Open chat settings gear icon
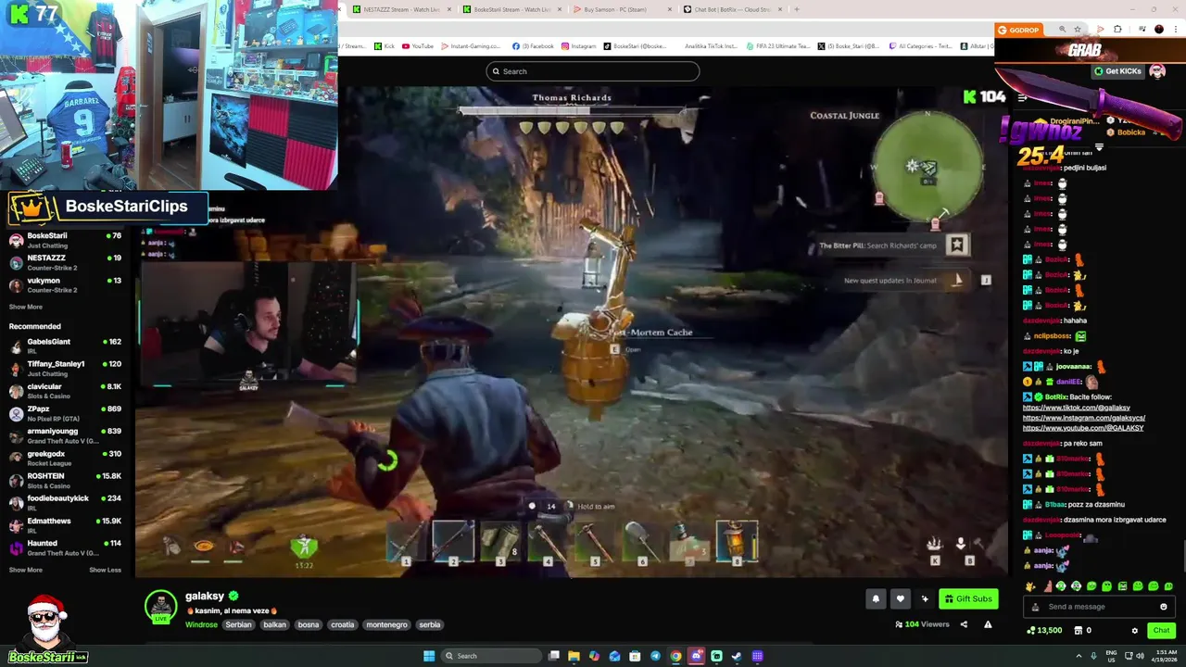This screenshot has width=1186, height=667. click(x=1134, y=631)
